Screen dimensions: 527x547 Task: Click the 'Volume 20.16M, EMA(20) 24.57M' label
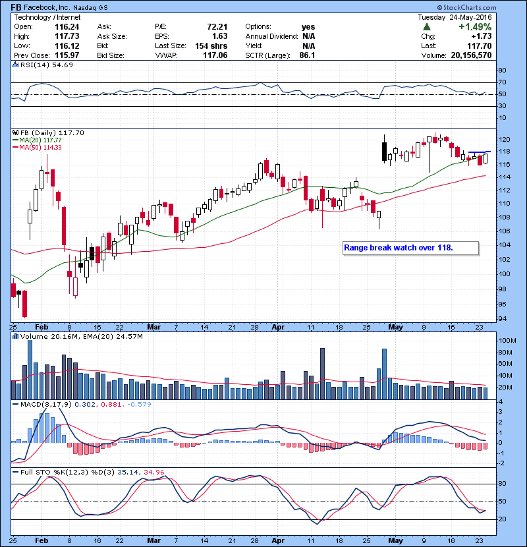81,337
